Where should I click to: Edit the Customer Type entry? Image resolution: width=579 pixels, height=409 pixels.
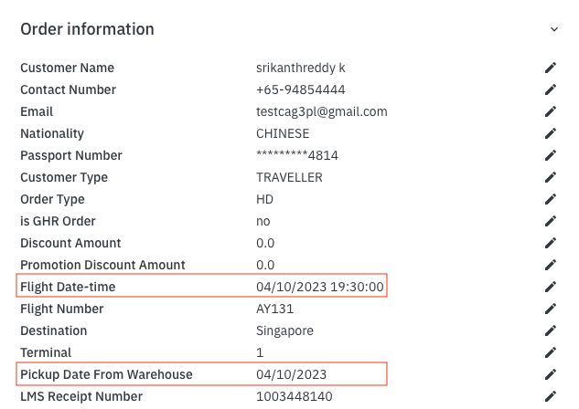click(x=551, y=177)
